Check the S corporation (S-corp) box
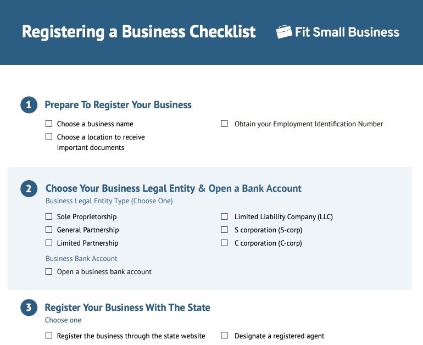This screenshot has width=423, height=345. (x=224, y=230)
